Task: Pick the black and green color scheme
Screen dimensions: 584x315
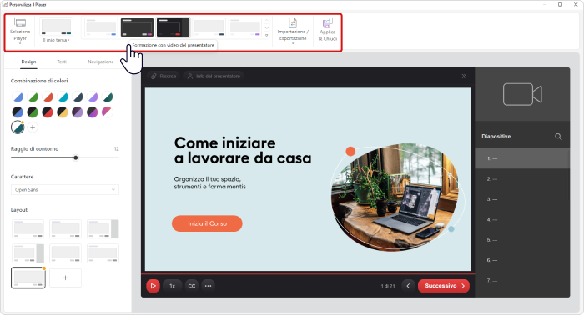Action: [x=33, y=112]
